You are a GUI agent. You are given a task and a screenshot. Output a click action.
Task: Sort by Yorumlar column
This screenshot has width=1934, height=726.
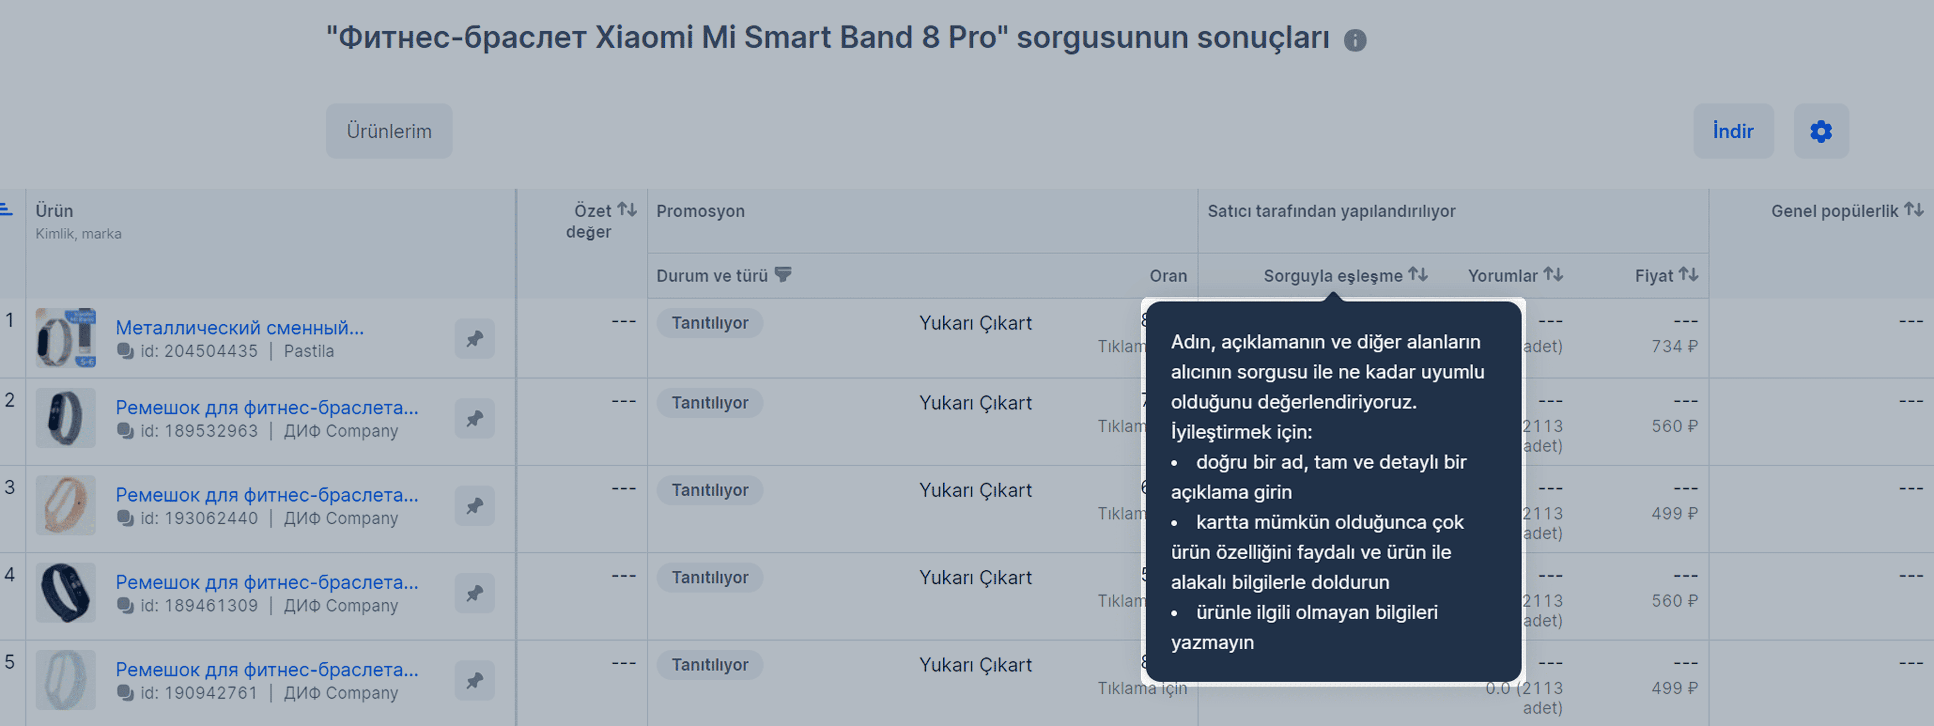[x=1553, y=275]
